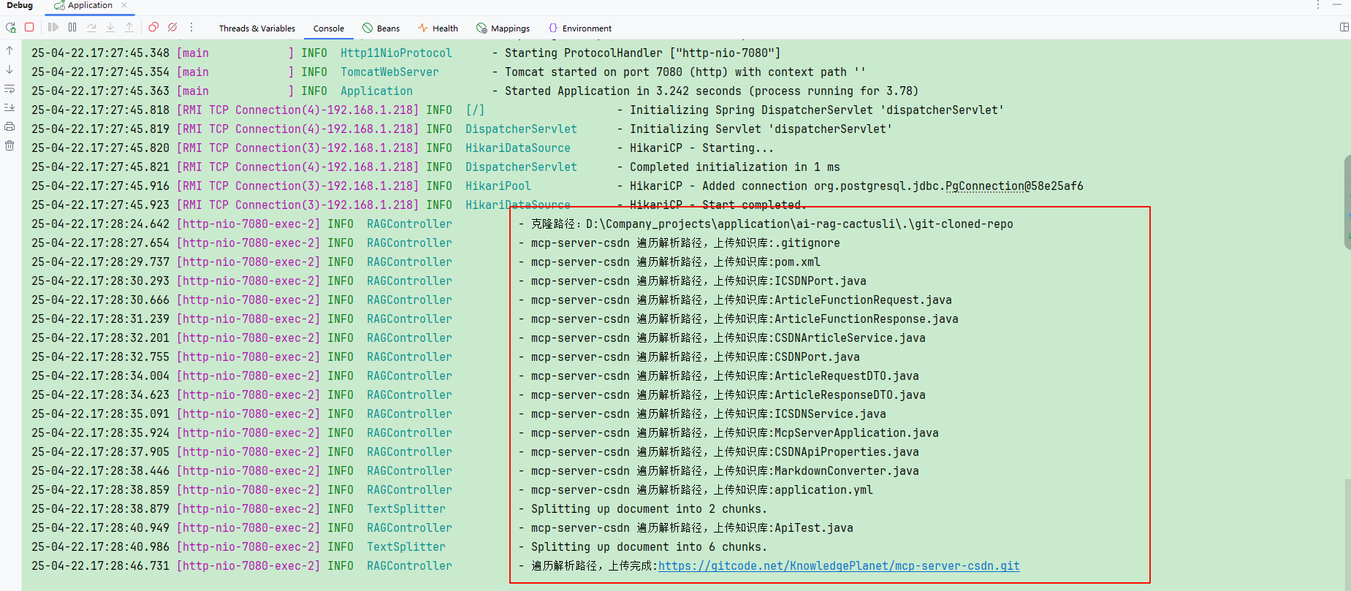Screen dimensions: 1351x591
Task: Step over in debugger
Action: (x=91, y=27)
